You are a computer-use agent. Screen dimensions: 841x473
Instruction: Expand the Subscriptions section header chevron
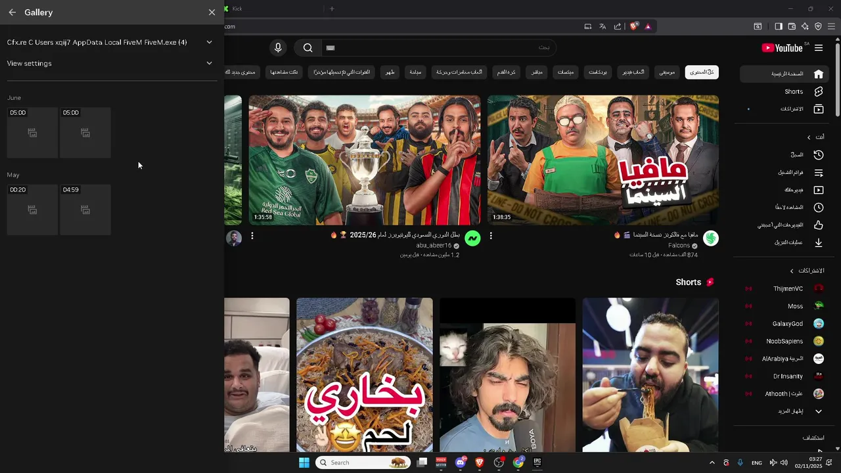click(x=792, y=271)
